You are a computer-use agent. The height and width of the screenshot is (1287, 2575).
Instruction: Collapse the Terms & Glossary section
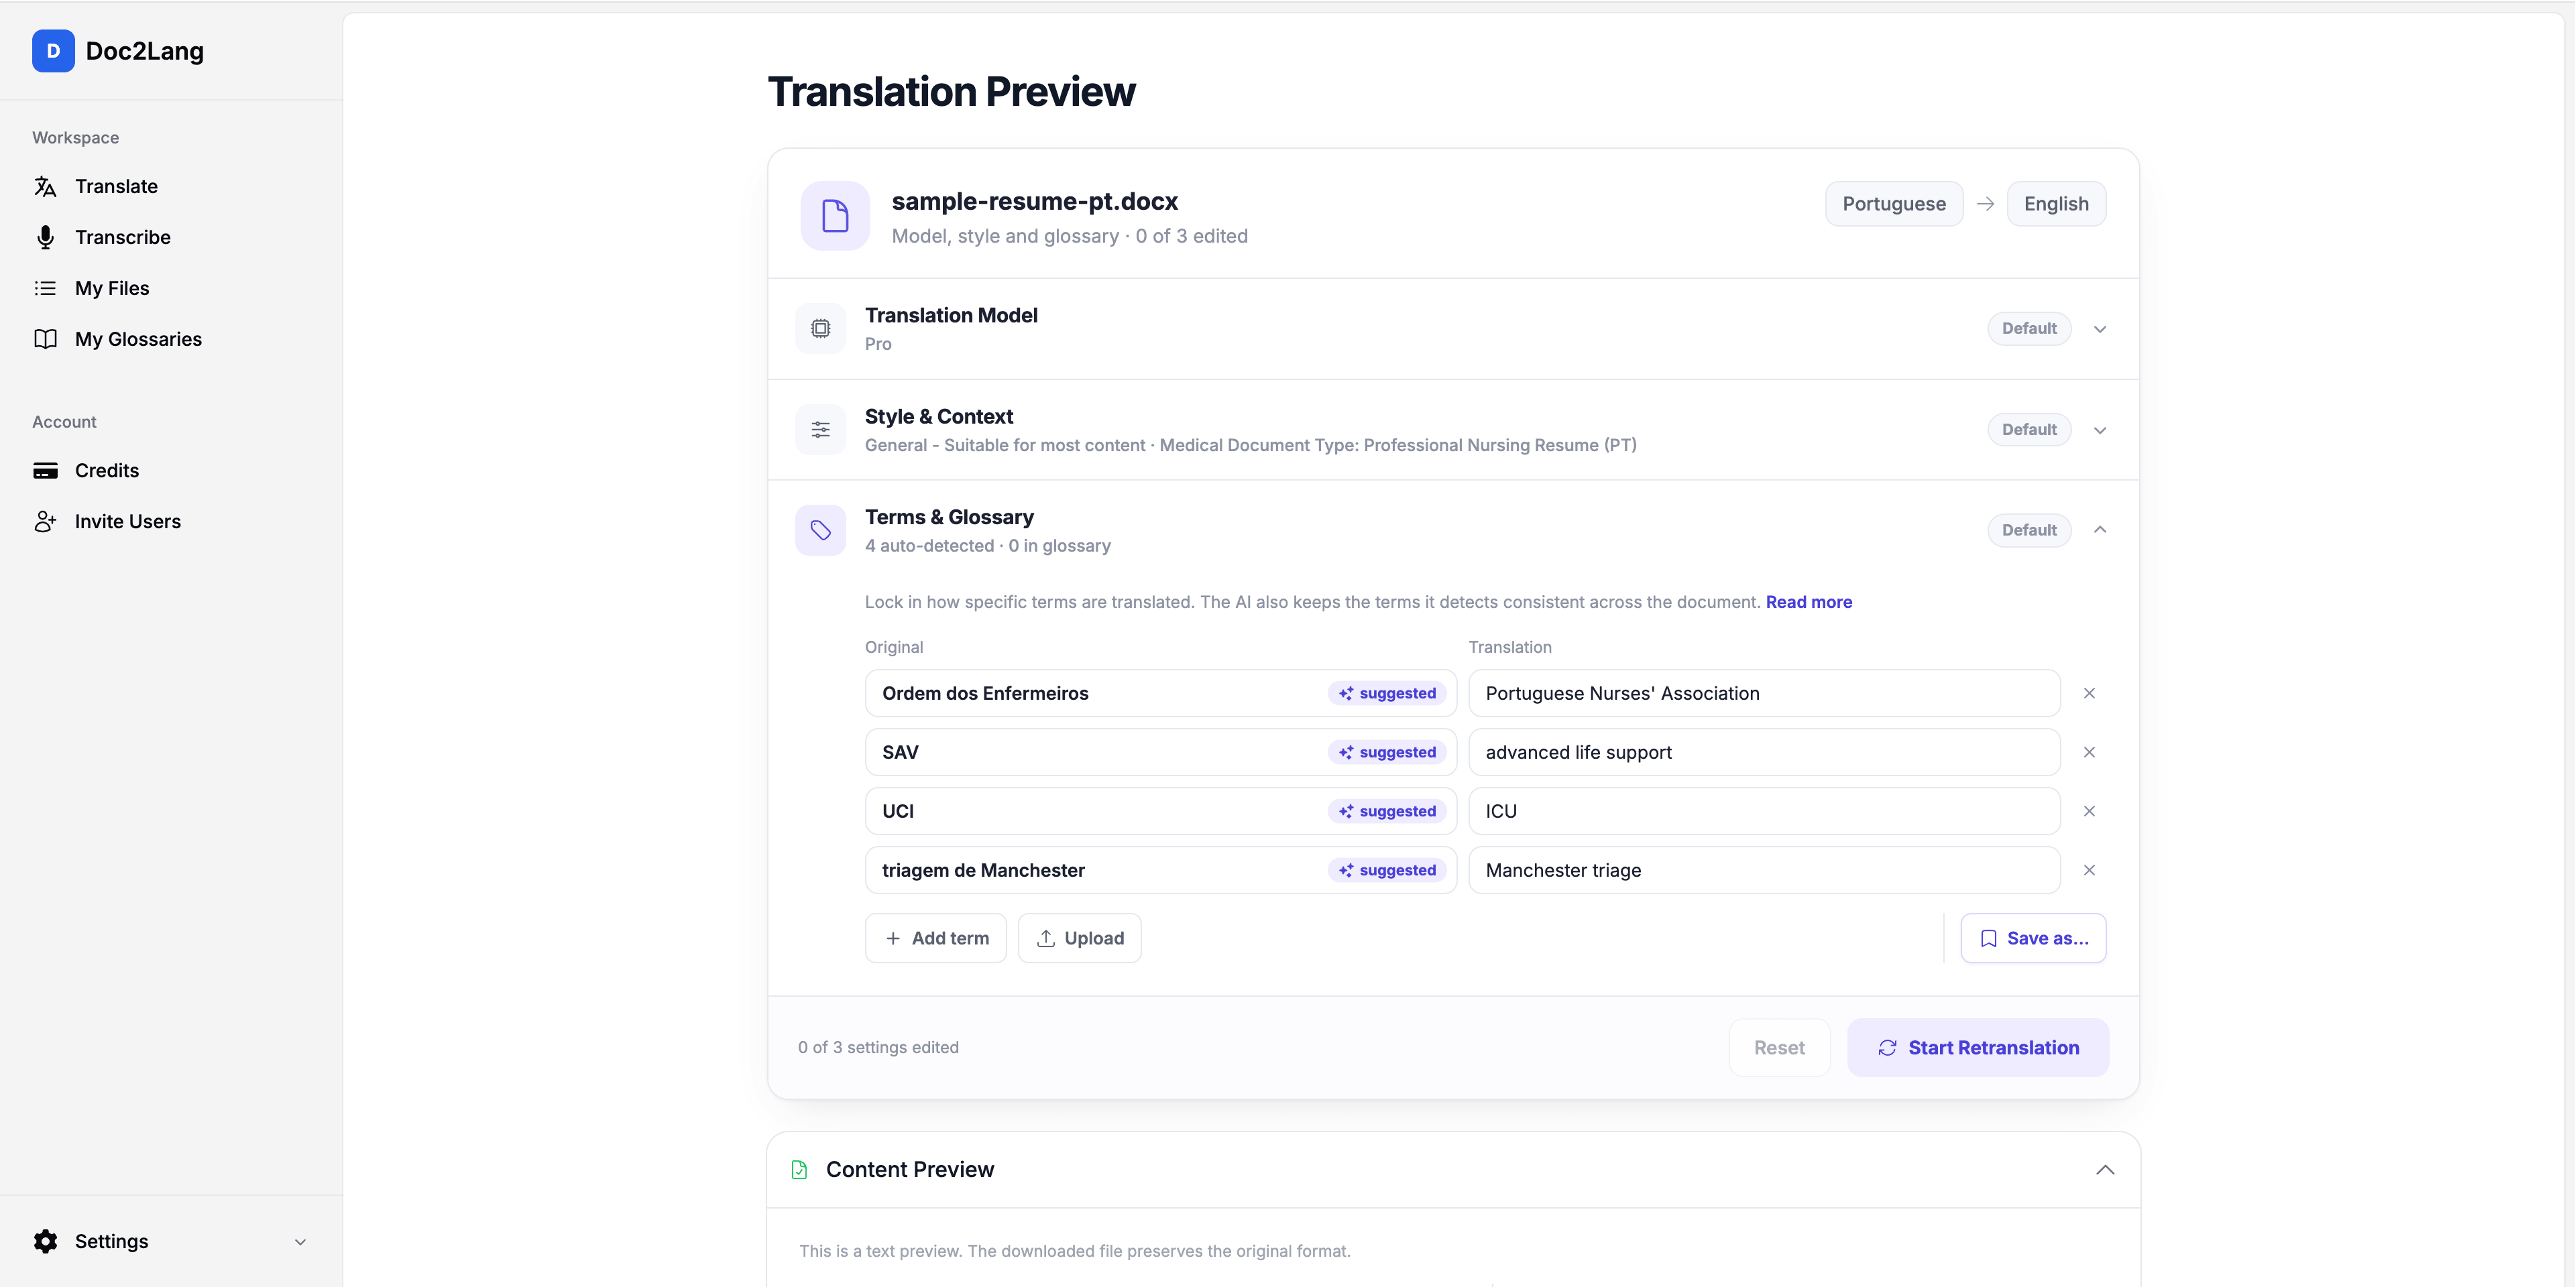(2100, 530)
